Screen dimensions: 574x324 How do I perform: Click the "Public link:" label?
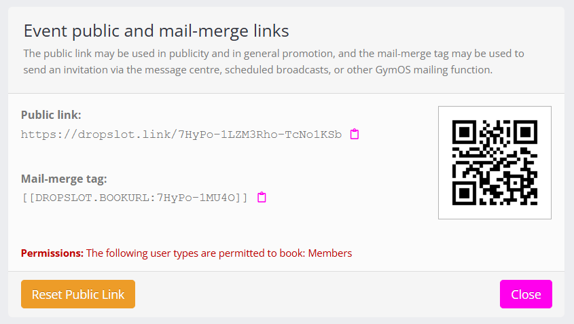(x=51, y=115)
